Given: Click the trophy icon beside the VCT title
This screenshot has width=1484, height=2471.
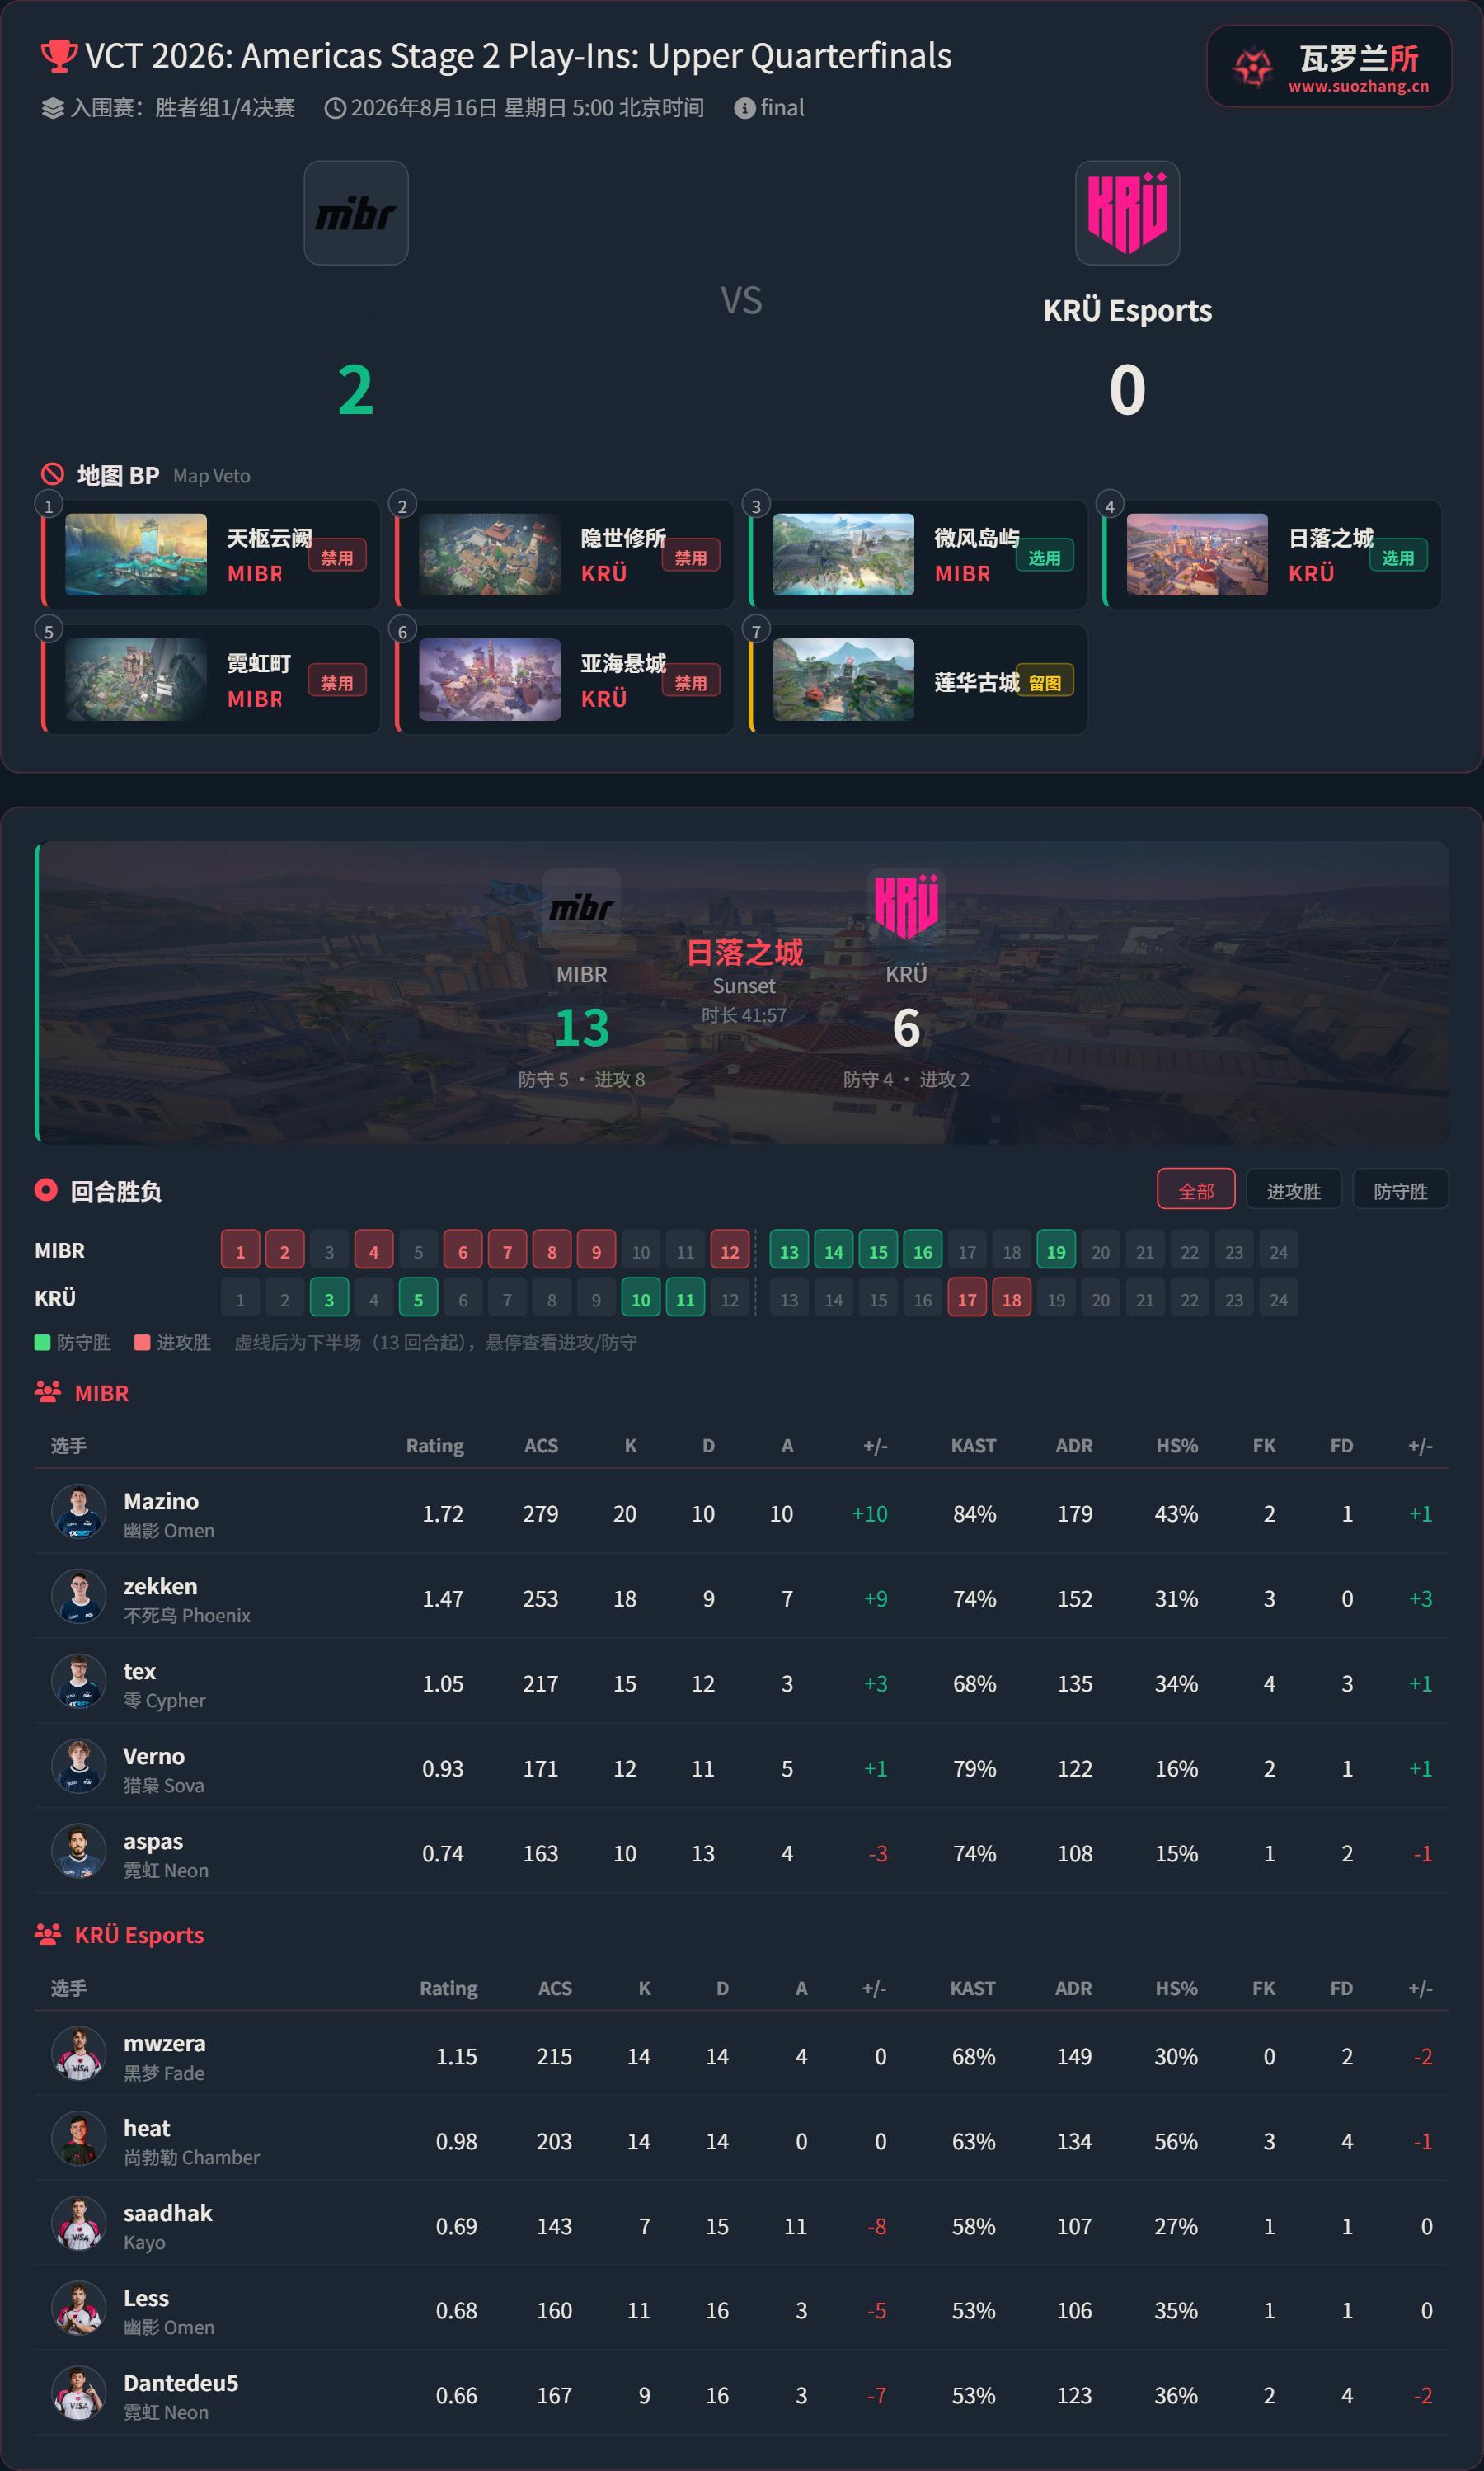Looking at the screenshot, I should 58,56.
